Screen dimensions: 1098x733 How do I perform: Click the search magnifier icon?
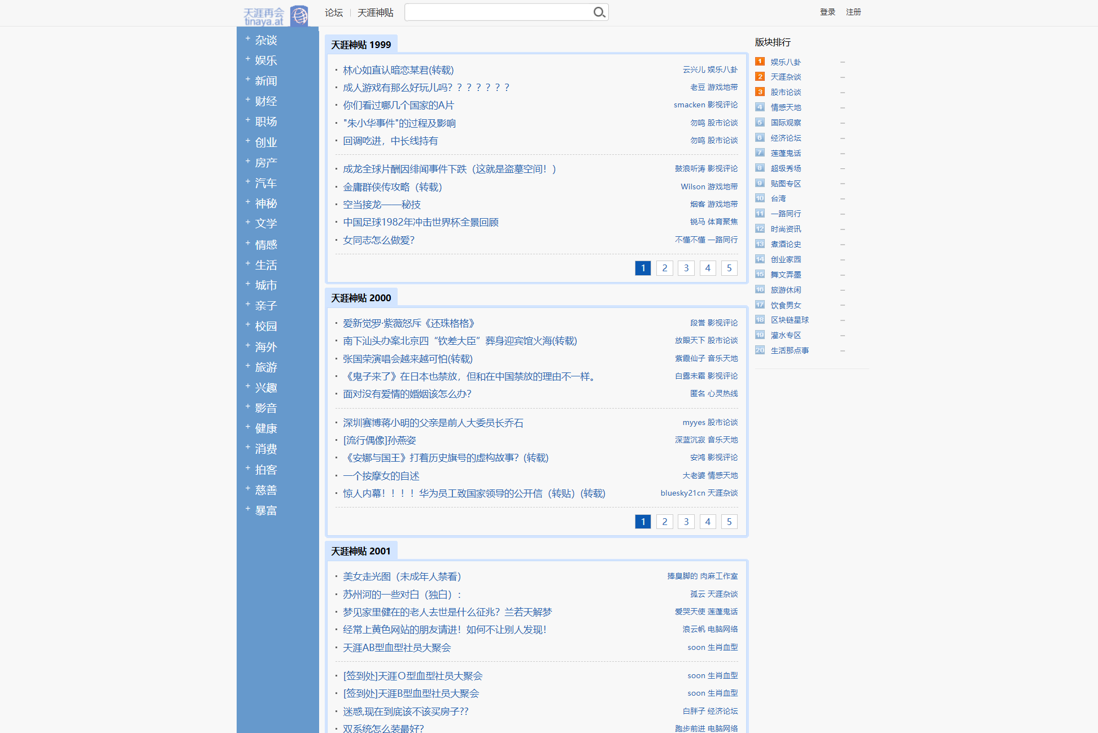[599, 11]
